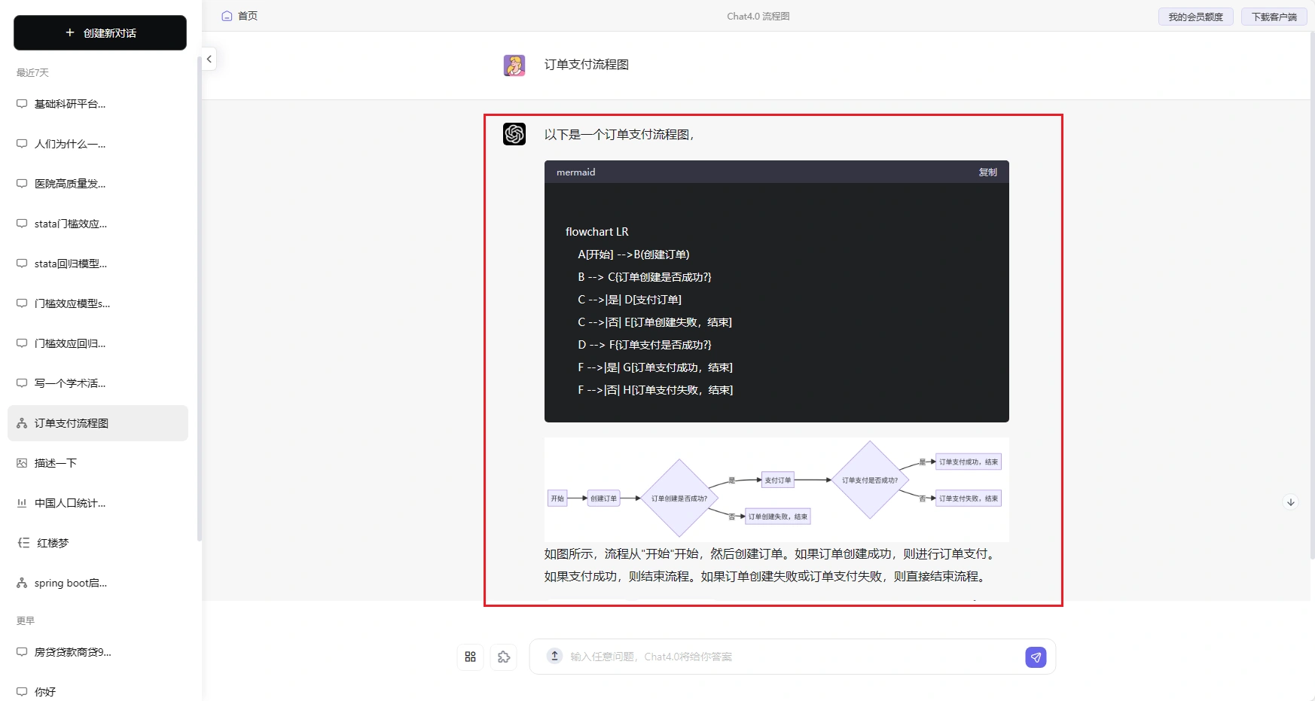Image resolution: width=1315 pixels, height=701 pixels.
Task: Click chat bubble icon beside 你好
Action: (22, 691)
